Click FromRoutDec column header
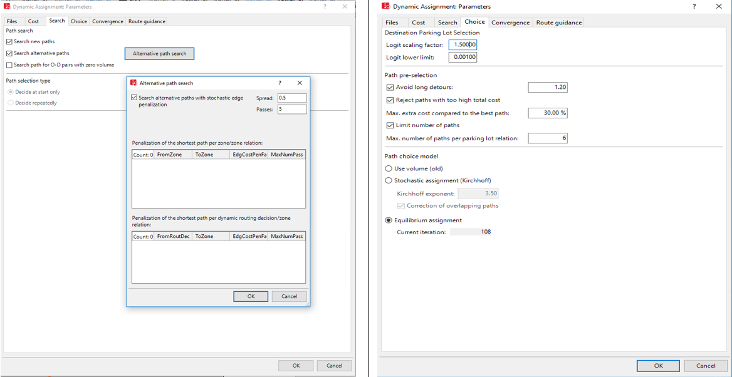Image resolution: width=732 pixels, height=377 pixels. click(173, 237)
